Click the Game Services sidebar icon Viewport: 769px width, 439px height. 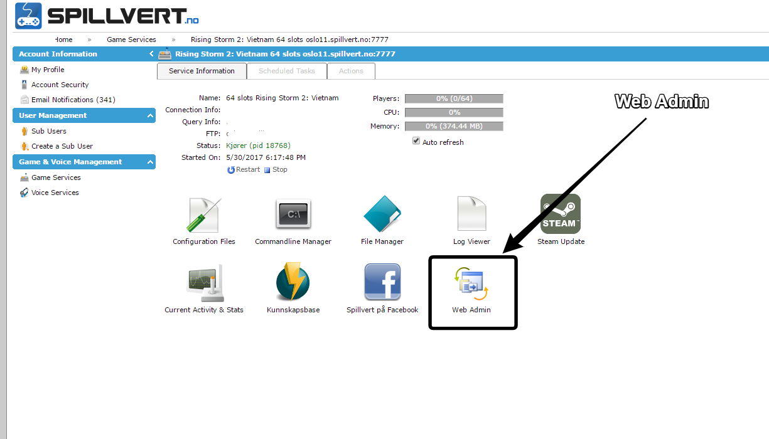coord(24,177)
